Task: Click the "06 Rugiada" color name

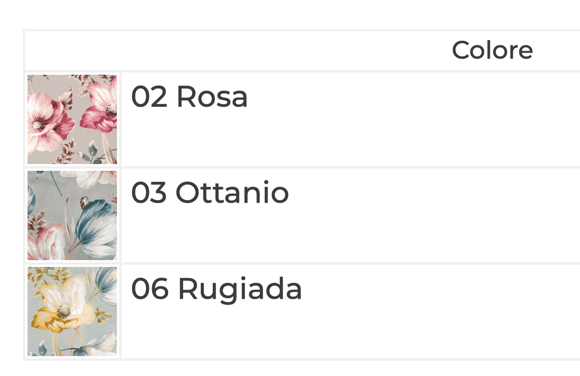Action: pos(217,289)
